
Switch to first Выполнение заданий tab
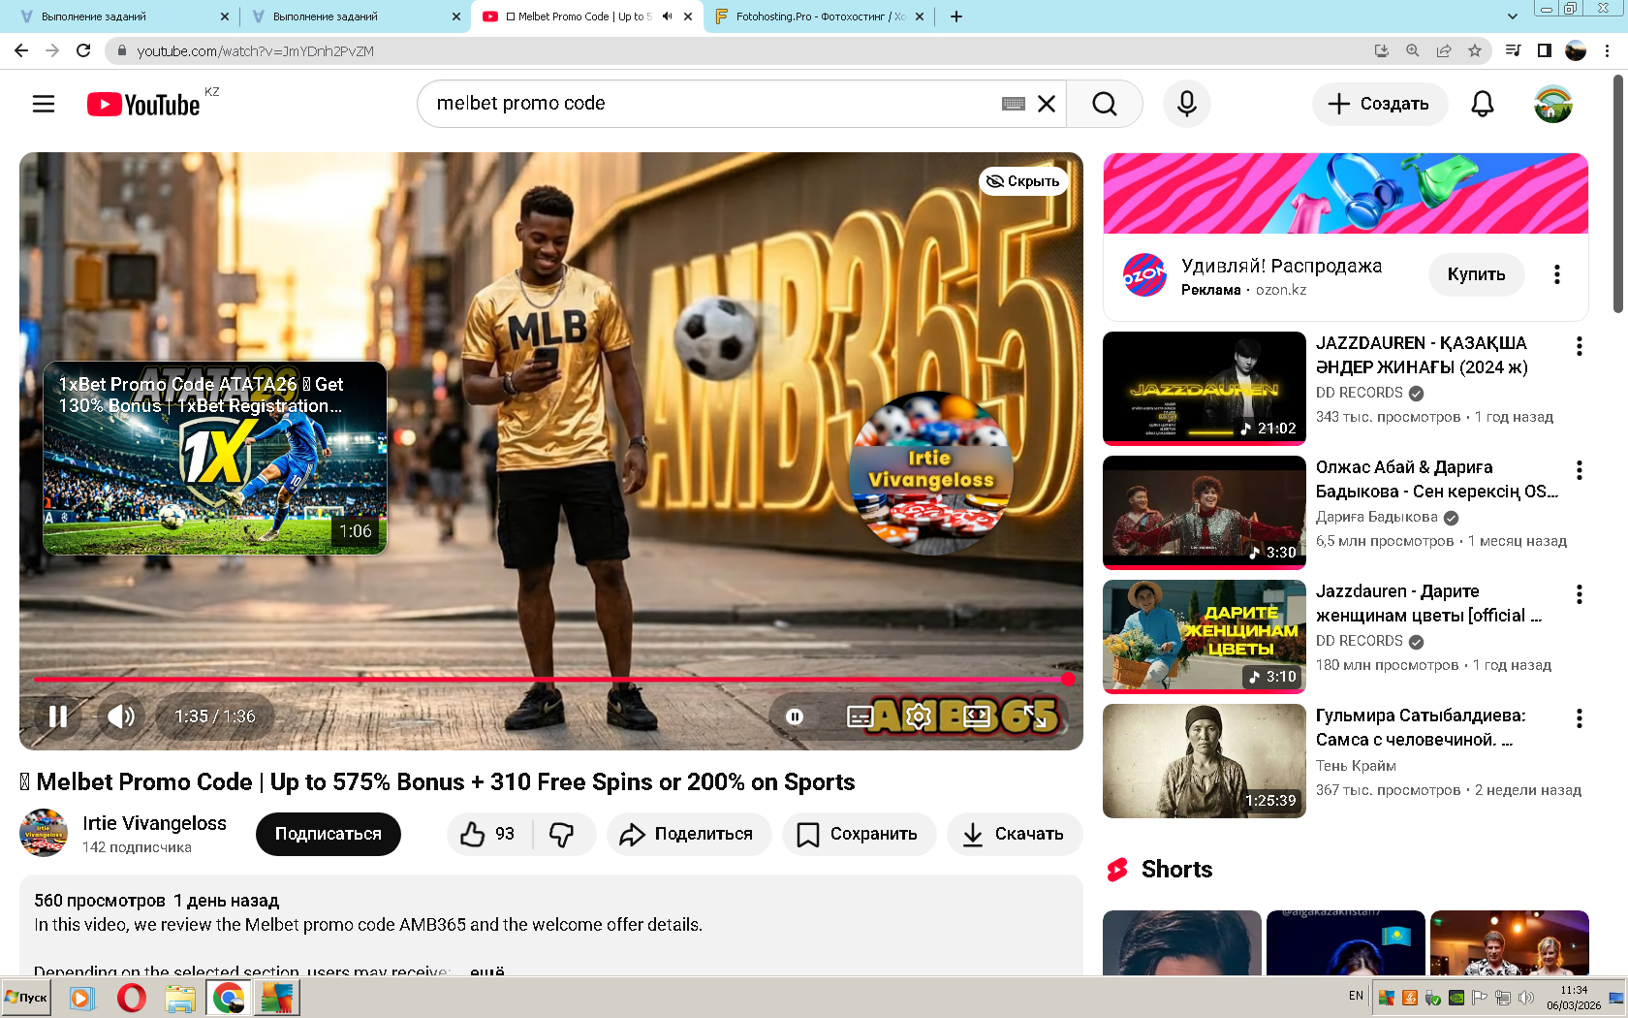click(121, 16)
